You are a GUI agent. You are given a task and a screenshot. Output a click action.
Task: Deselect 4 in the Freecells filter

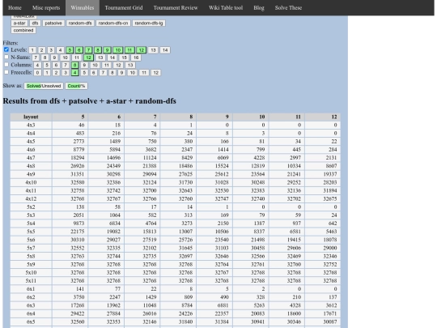(74, 73)
